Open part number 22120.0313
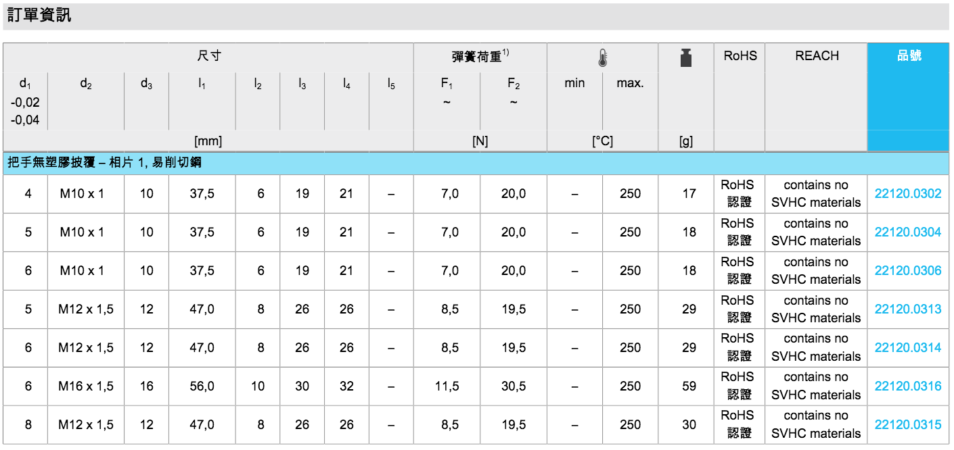 907,309
